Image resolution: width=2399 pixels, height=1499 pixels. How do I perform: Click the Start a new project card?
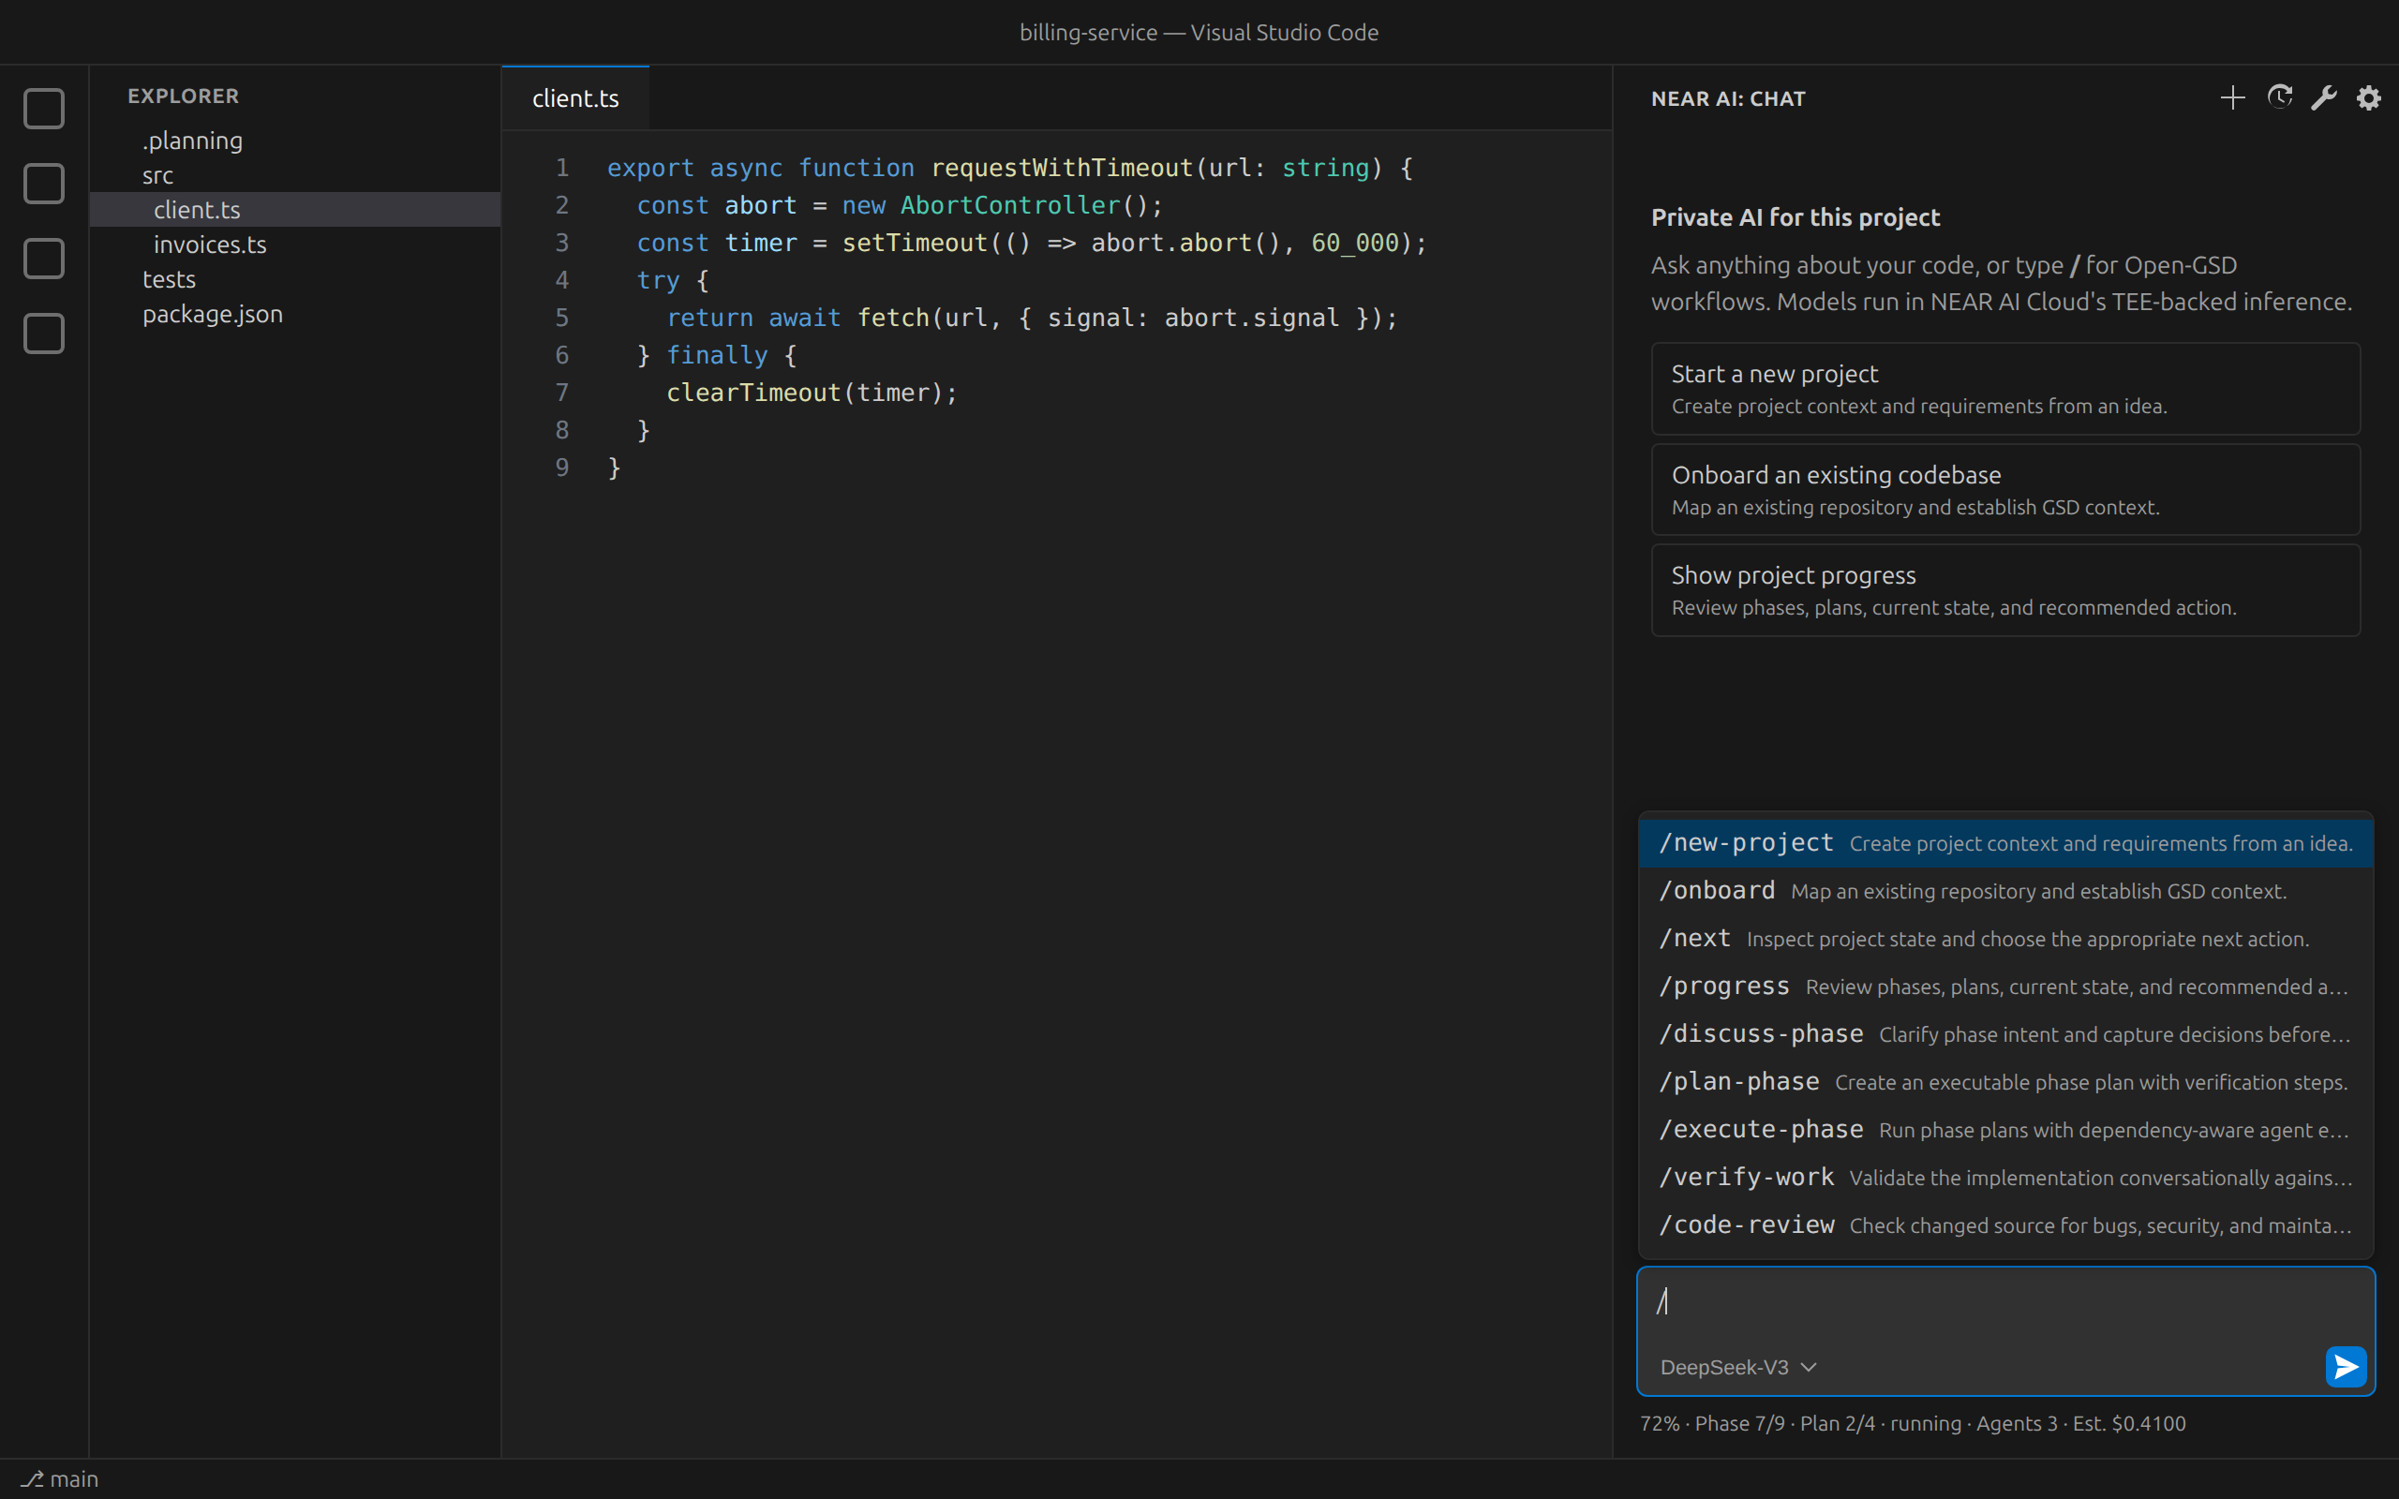tap(2005, 389)
